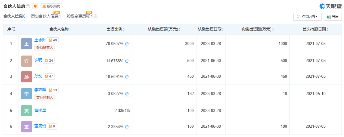
Task: Click pie chart icon beside 10.5091%
Action: pyautogui.click(x=127, y=77)
